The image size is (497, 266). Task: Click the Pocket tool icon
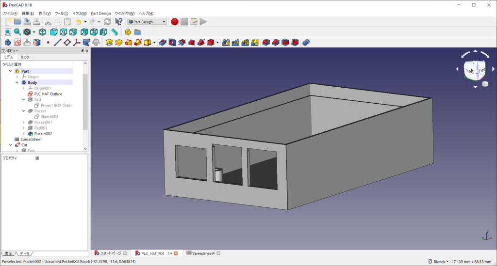pyautogui.click(x=163, y=43)
